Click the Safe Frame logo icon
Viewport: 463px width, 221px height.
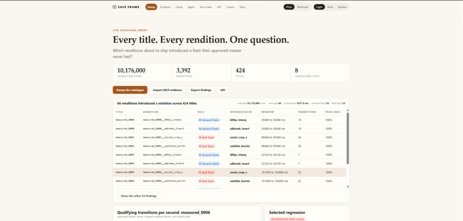114,7
